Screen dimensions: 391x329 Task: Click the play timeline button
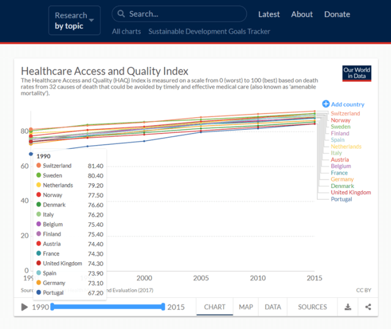coord(24,307)
